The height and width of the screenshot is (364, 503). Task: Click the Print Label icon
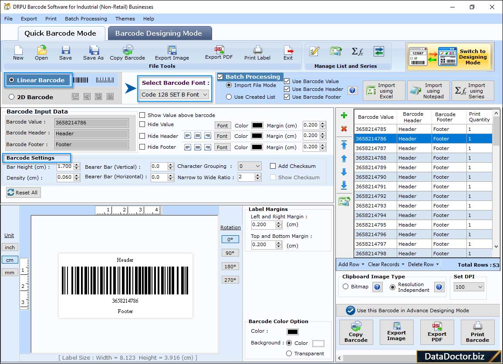click(x=257, y=53)
